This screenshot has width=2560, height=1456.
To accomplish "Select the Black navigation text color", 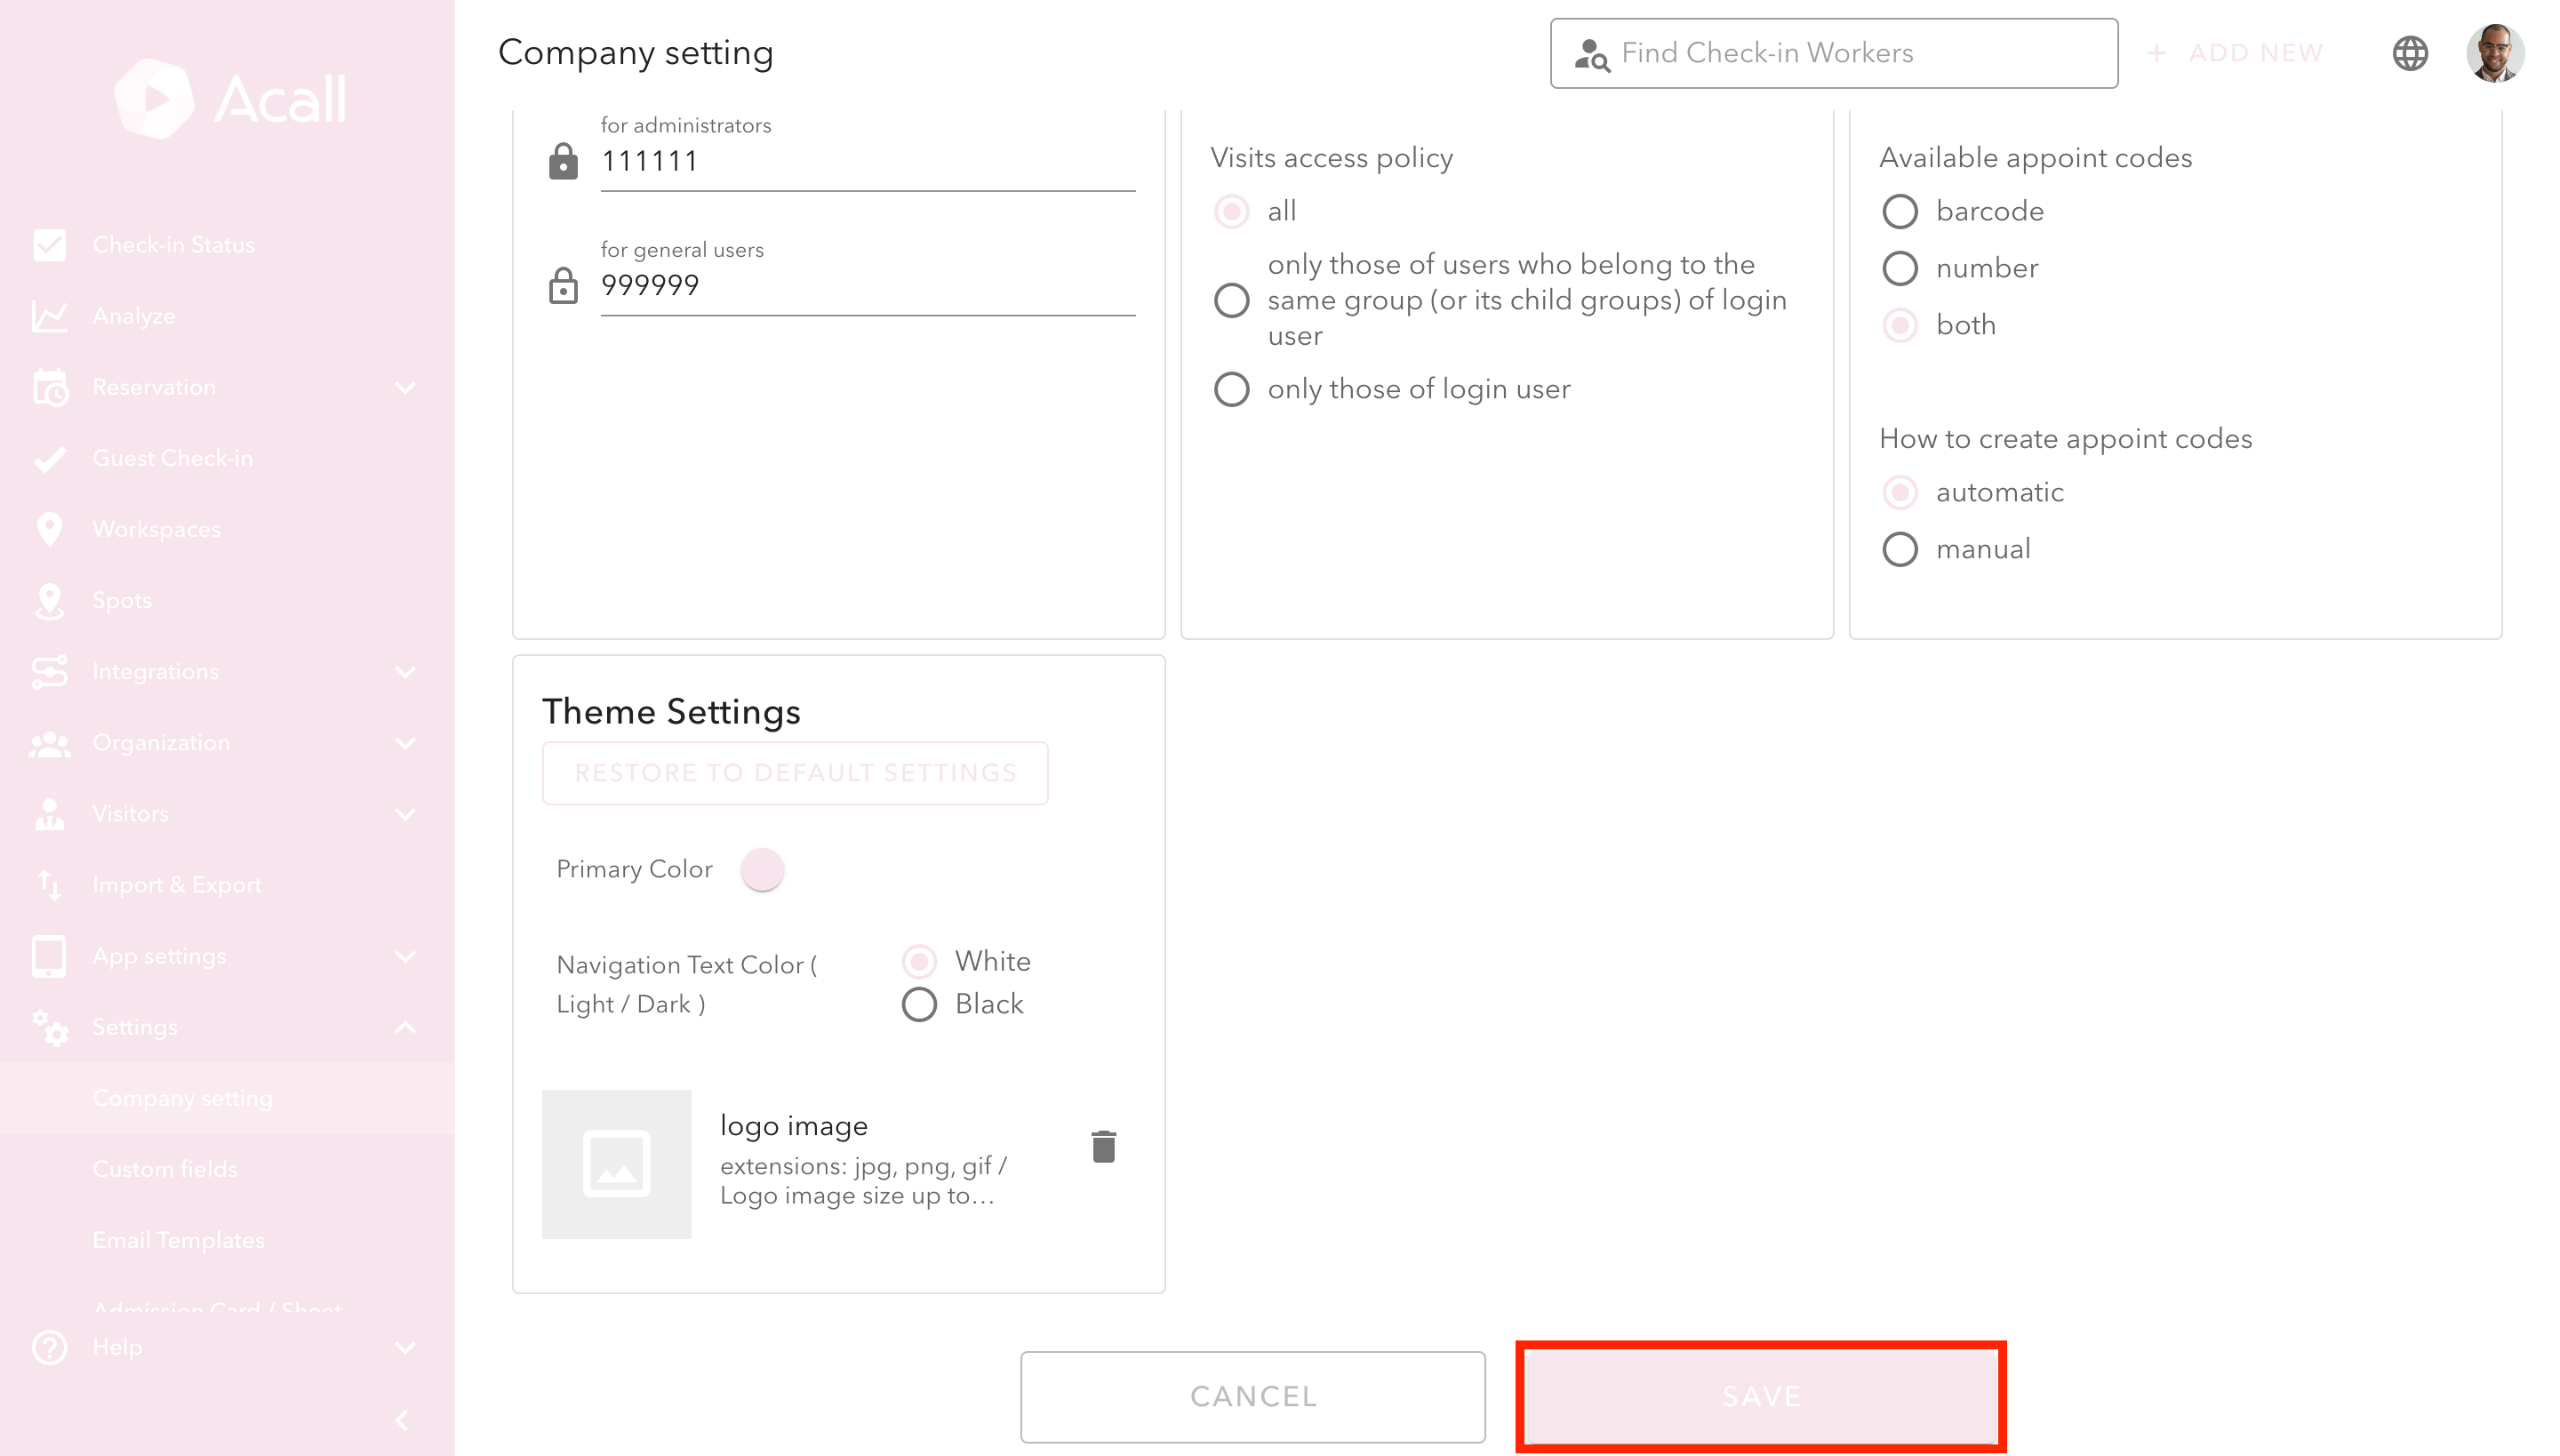I will click(x=919, y=1004).
